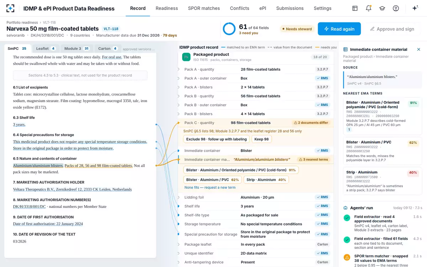Open the layout panel icon

[355, 8]
